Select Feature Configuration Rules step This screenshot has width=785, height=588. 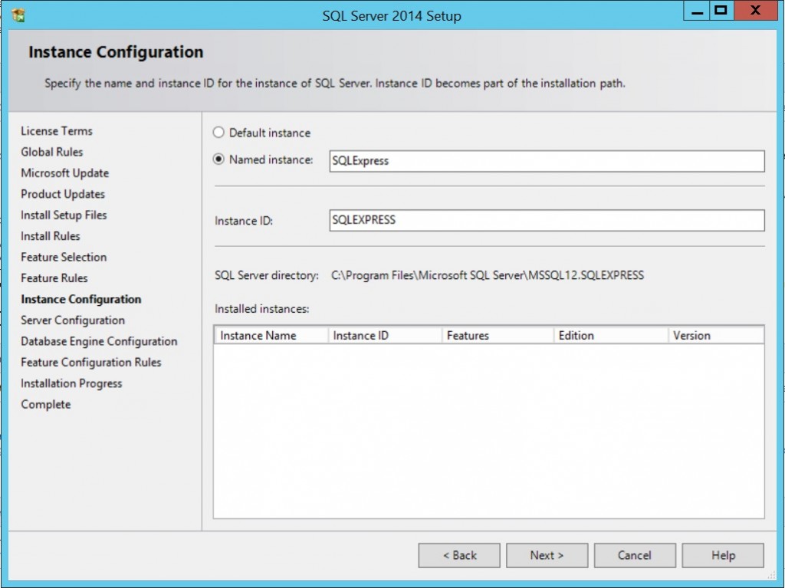coord(91,362)
